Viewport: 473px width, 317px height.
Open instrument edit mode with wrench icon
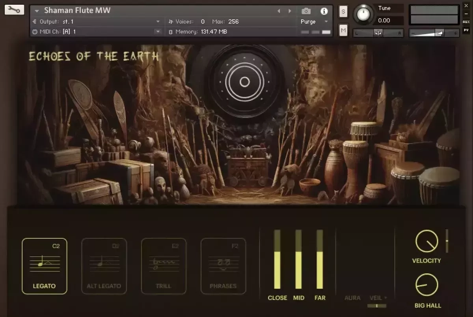click(14, 10)
